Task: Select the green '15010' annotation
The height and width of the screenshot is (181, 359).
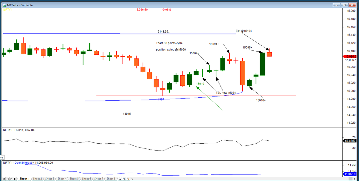Action: coord(200,84)
